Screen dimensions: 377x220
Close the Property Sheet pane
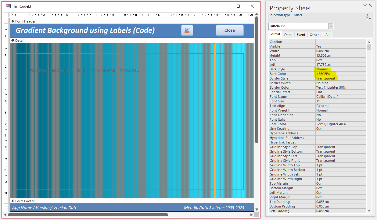coord(370,5)
